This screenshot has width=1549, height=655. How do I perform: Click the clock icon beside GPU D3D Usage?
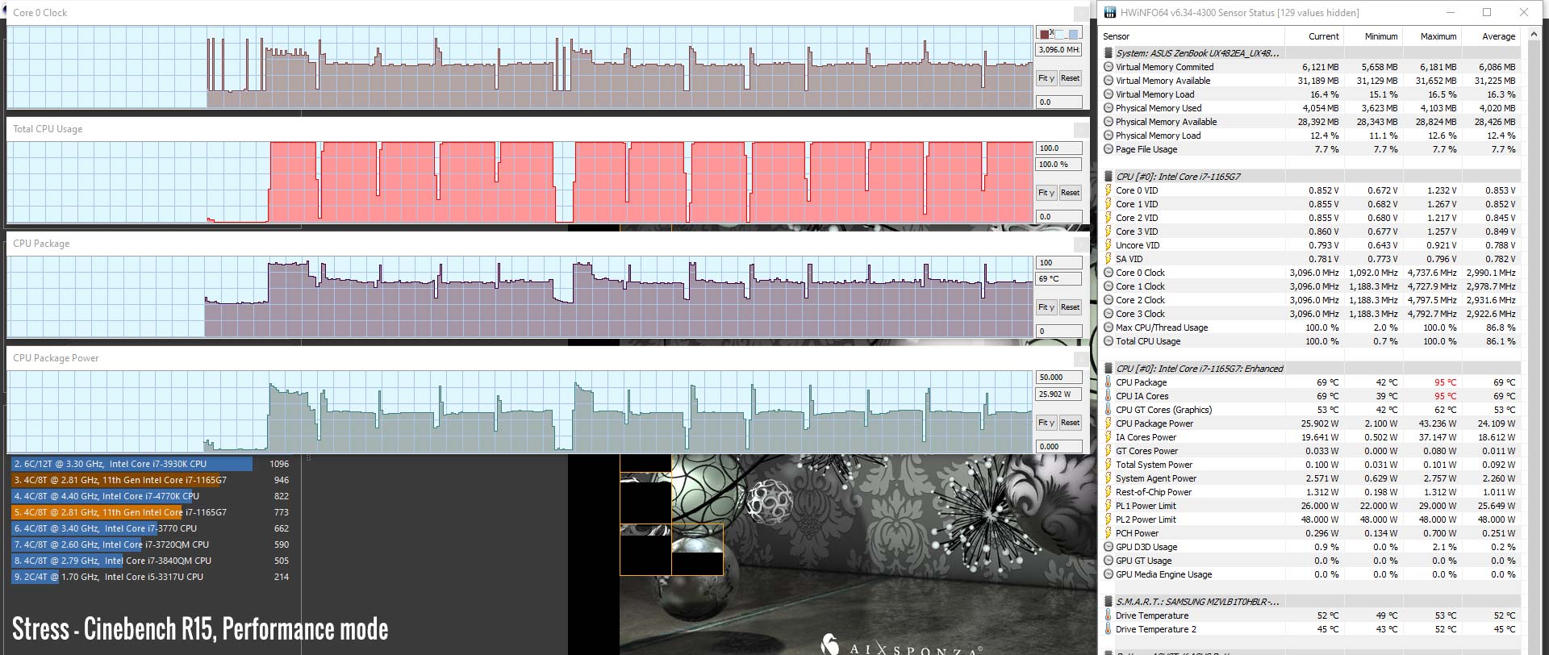click(1109, 547)
